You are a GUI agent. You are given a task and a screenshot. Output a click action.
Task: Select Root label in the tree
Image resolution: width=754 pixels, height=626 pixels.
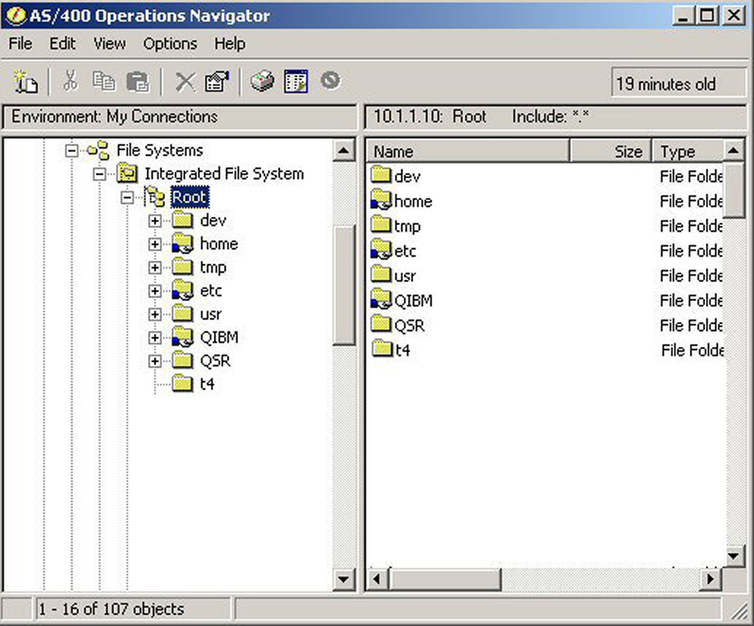pyautogui.click(x=189, y=198)
